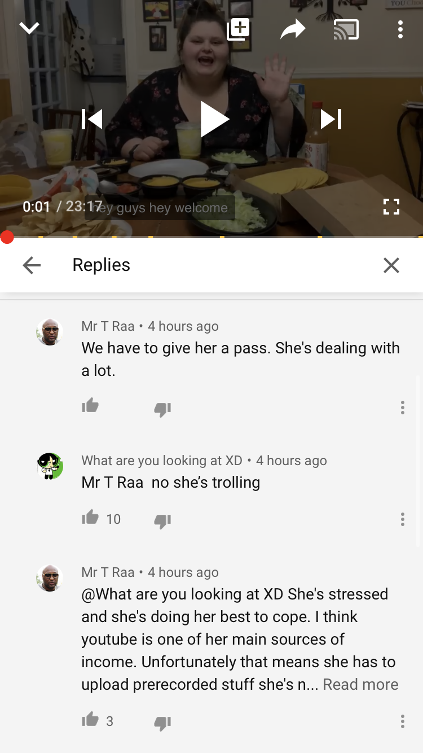This screenshot has height=753, width=423.
Task: Cast the video to a device
Action: point(346,29)
